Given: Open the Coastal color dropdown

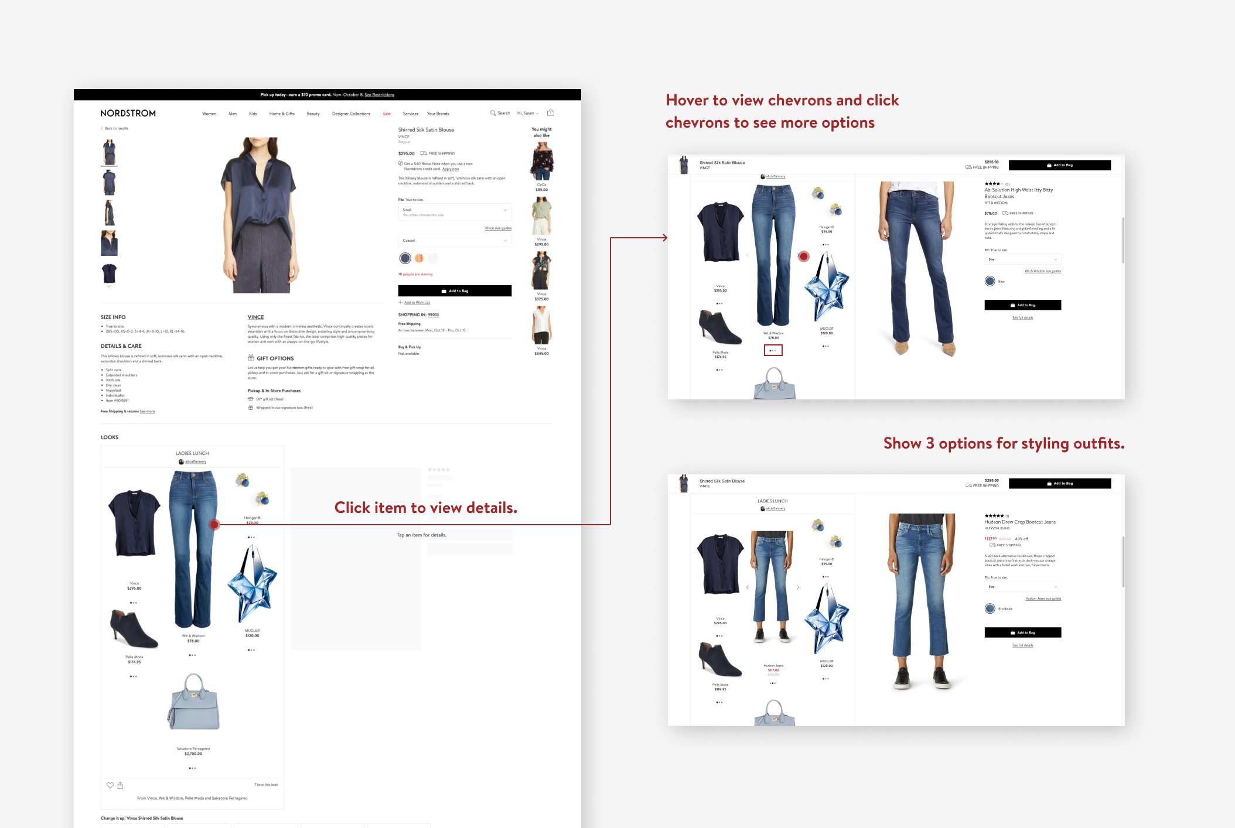Looking at the screenshot, I should 455,241.
